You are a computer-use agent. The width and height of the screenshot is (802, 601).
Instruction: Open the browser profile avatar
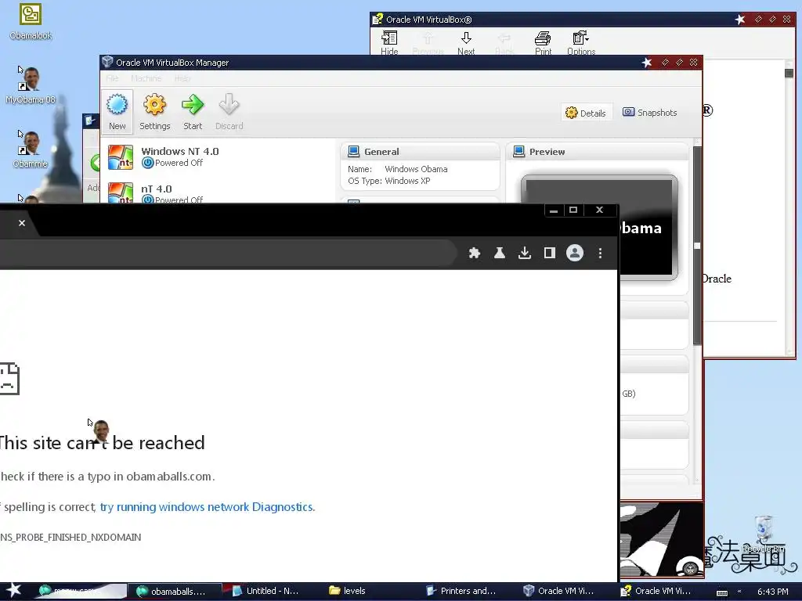click(x=575, y=253)
